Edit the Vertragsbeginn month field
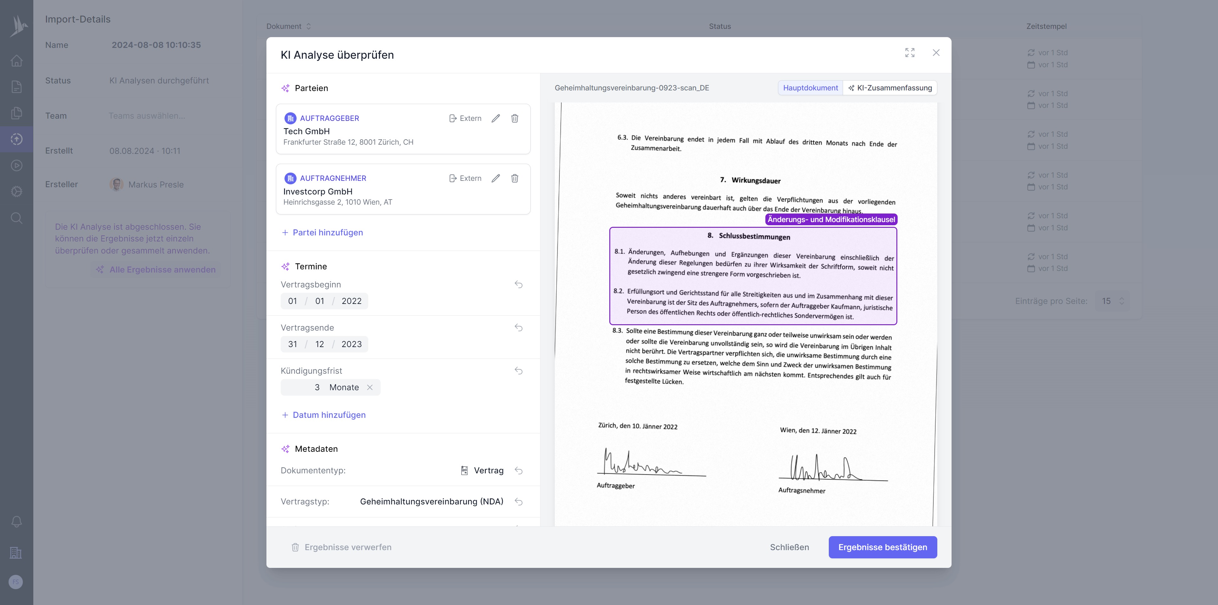 coord(320,301)
